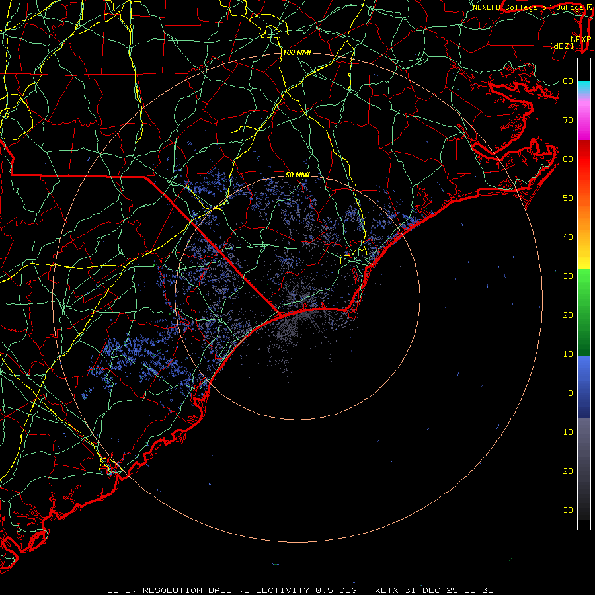Click the "100 NMI" range ring label

(x=297, y=52)
